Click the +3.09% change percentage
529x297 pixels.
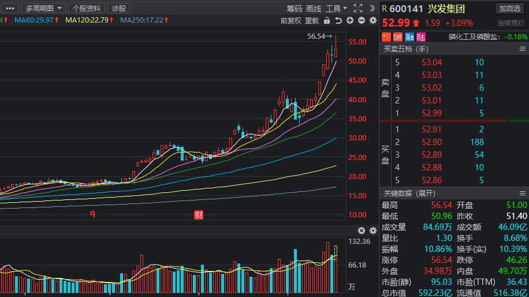[459, 23]
